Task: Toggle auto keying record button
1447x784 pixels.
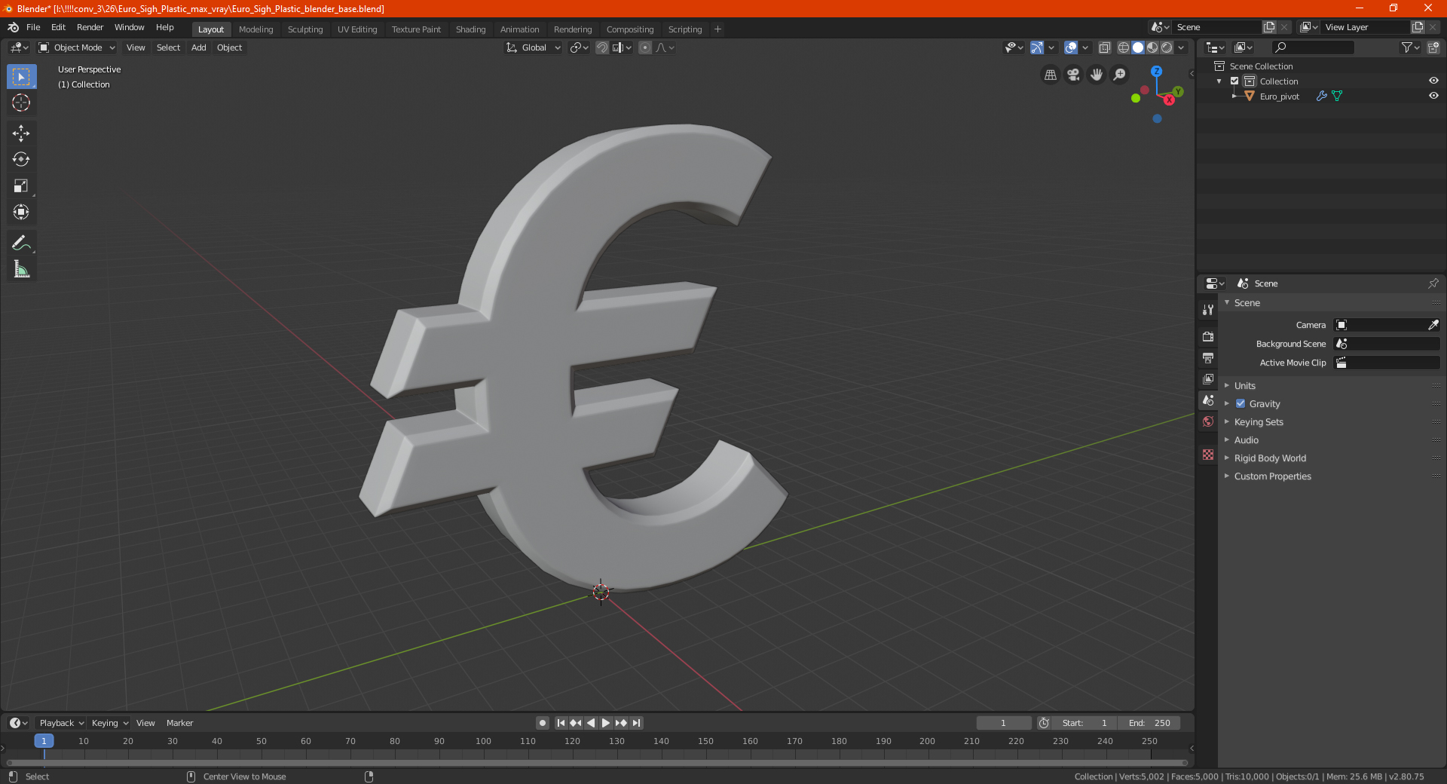Action: (x=543, y=723)
